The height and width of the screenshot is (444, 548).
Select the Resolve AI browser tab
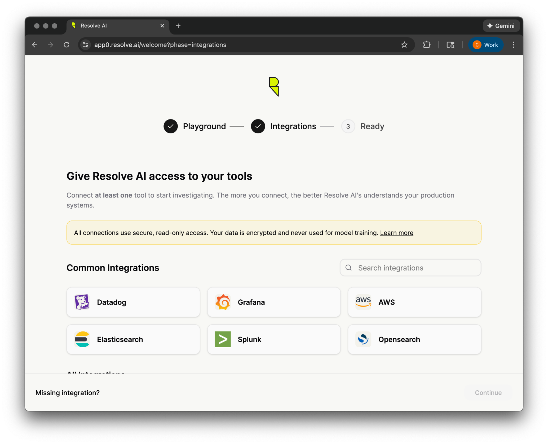[x=118, y=26]
